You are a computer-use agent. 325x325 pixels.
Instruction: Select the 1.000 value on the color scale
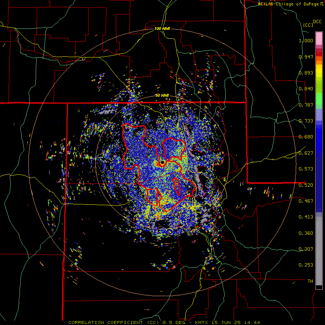click(x=306, y=40)
